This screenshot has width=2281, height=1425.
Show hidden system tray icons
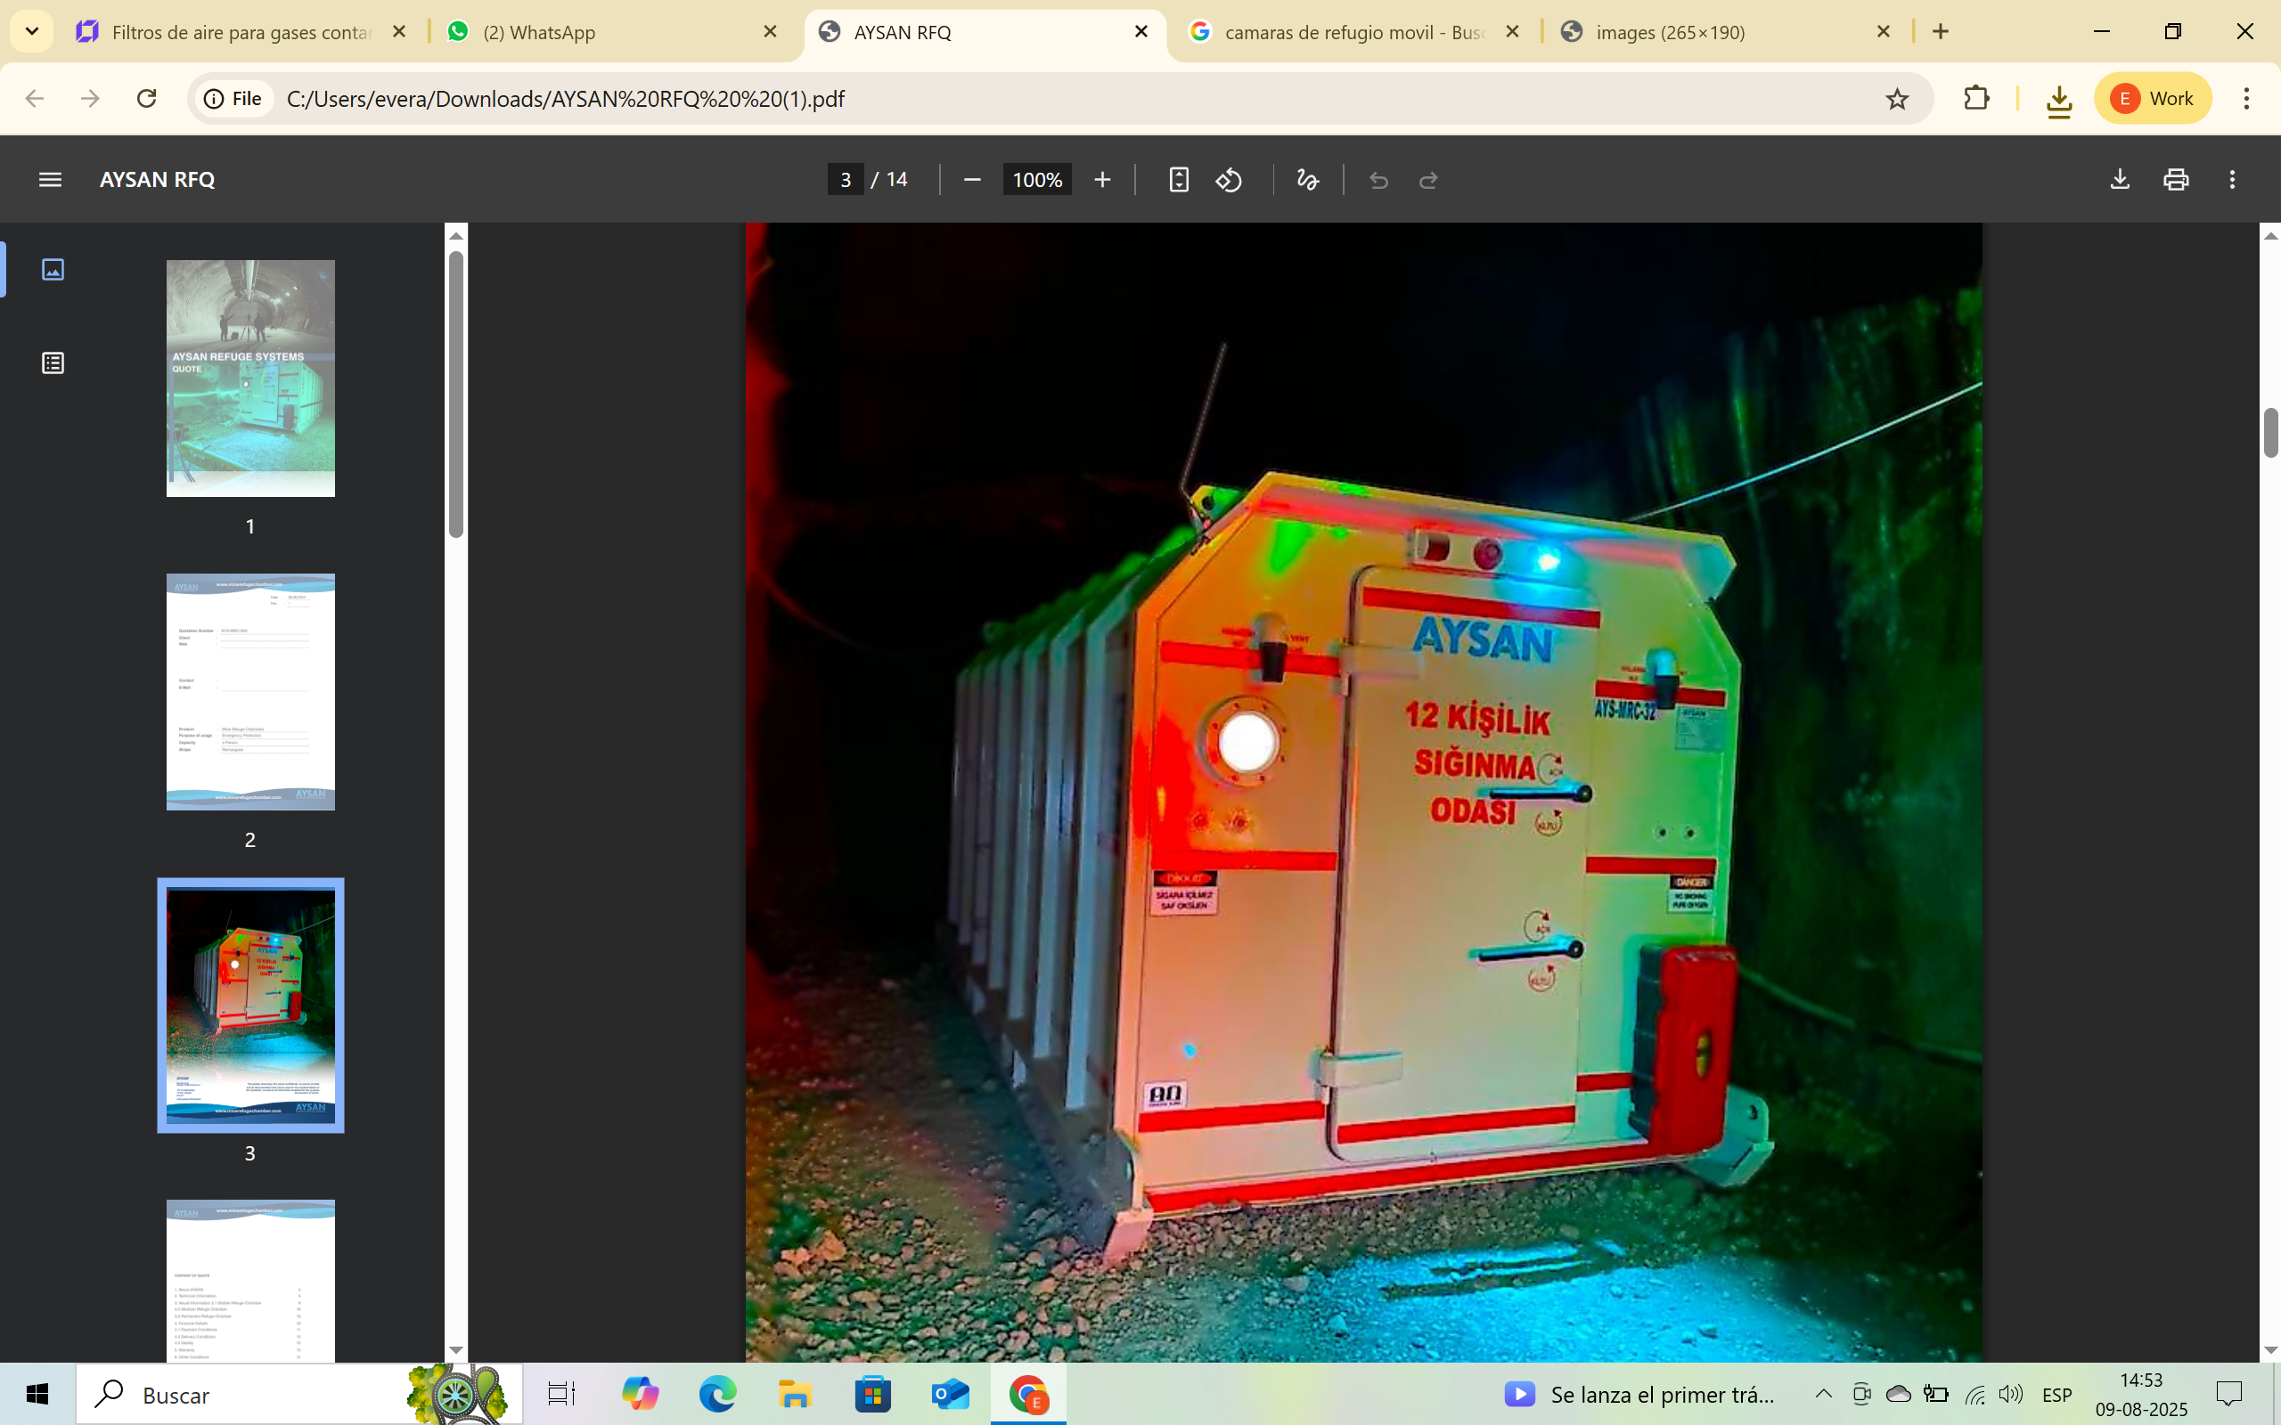point(1824,1394)
